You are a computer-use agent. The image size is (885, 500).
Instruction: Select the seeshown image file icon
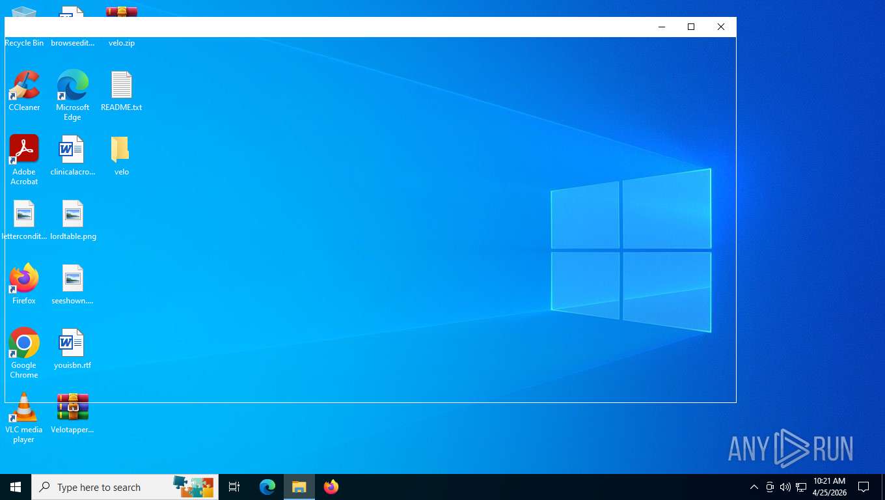point(72,284)
